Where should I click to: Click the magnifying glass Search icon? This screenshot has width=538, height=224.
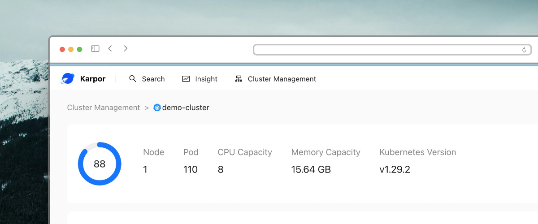click(x=133, y=79)
